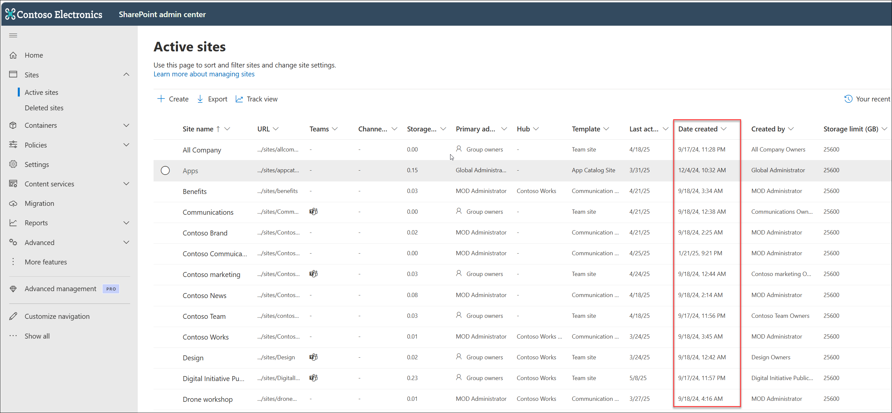This screenshot has width=892, height=413.
Task: Collapse navigation with the hamburger menu icon
Action: tap(13, 35)
